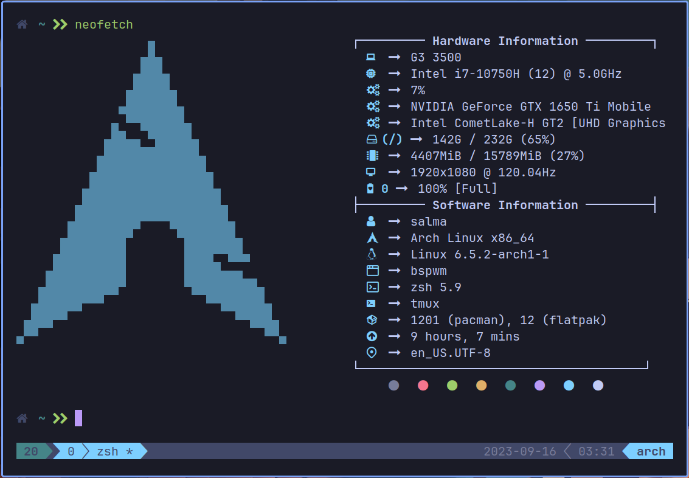Click the gears icon beside 7%

pos(373,90)
